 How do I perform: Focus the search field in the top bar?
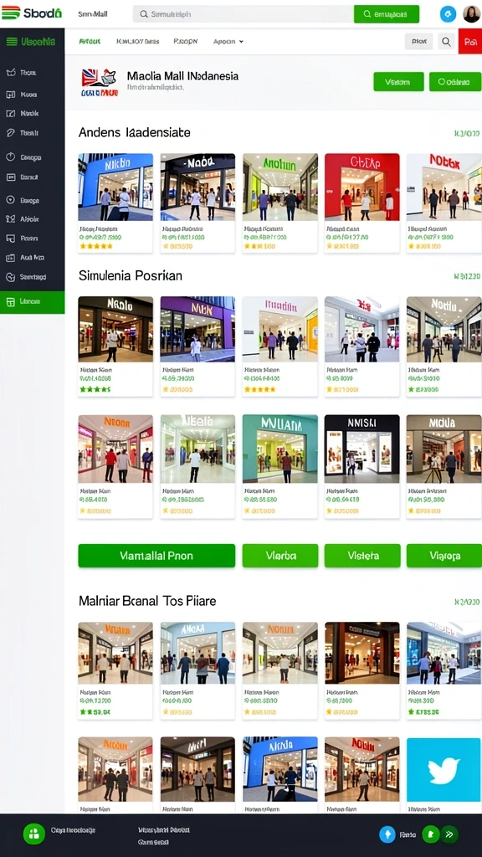pos(244,14)
